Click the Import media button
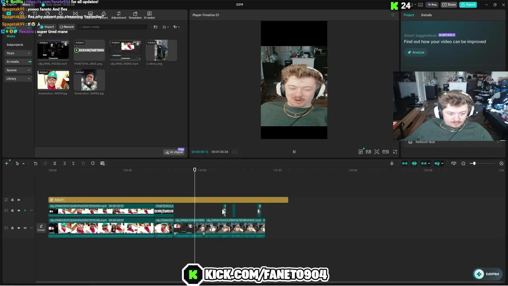 [x=47, y=27]
